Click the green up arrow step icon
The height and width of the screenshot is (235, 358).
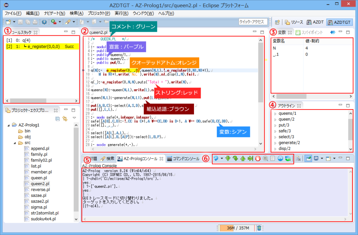(x=243, y=159)
